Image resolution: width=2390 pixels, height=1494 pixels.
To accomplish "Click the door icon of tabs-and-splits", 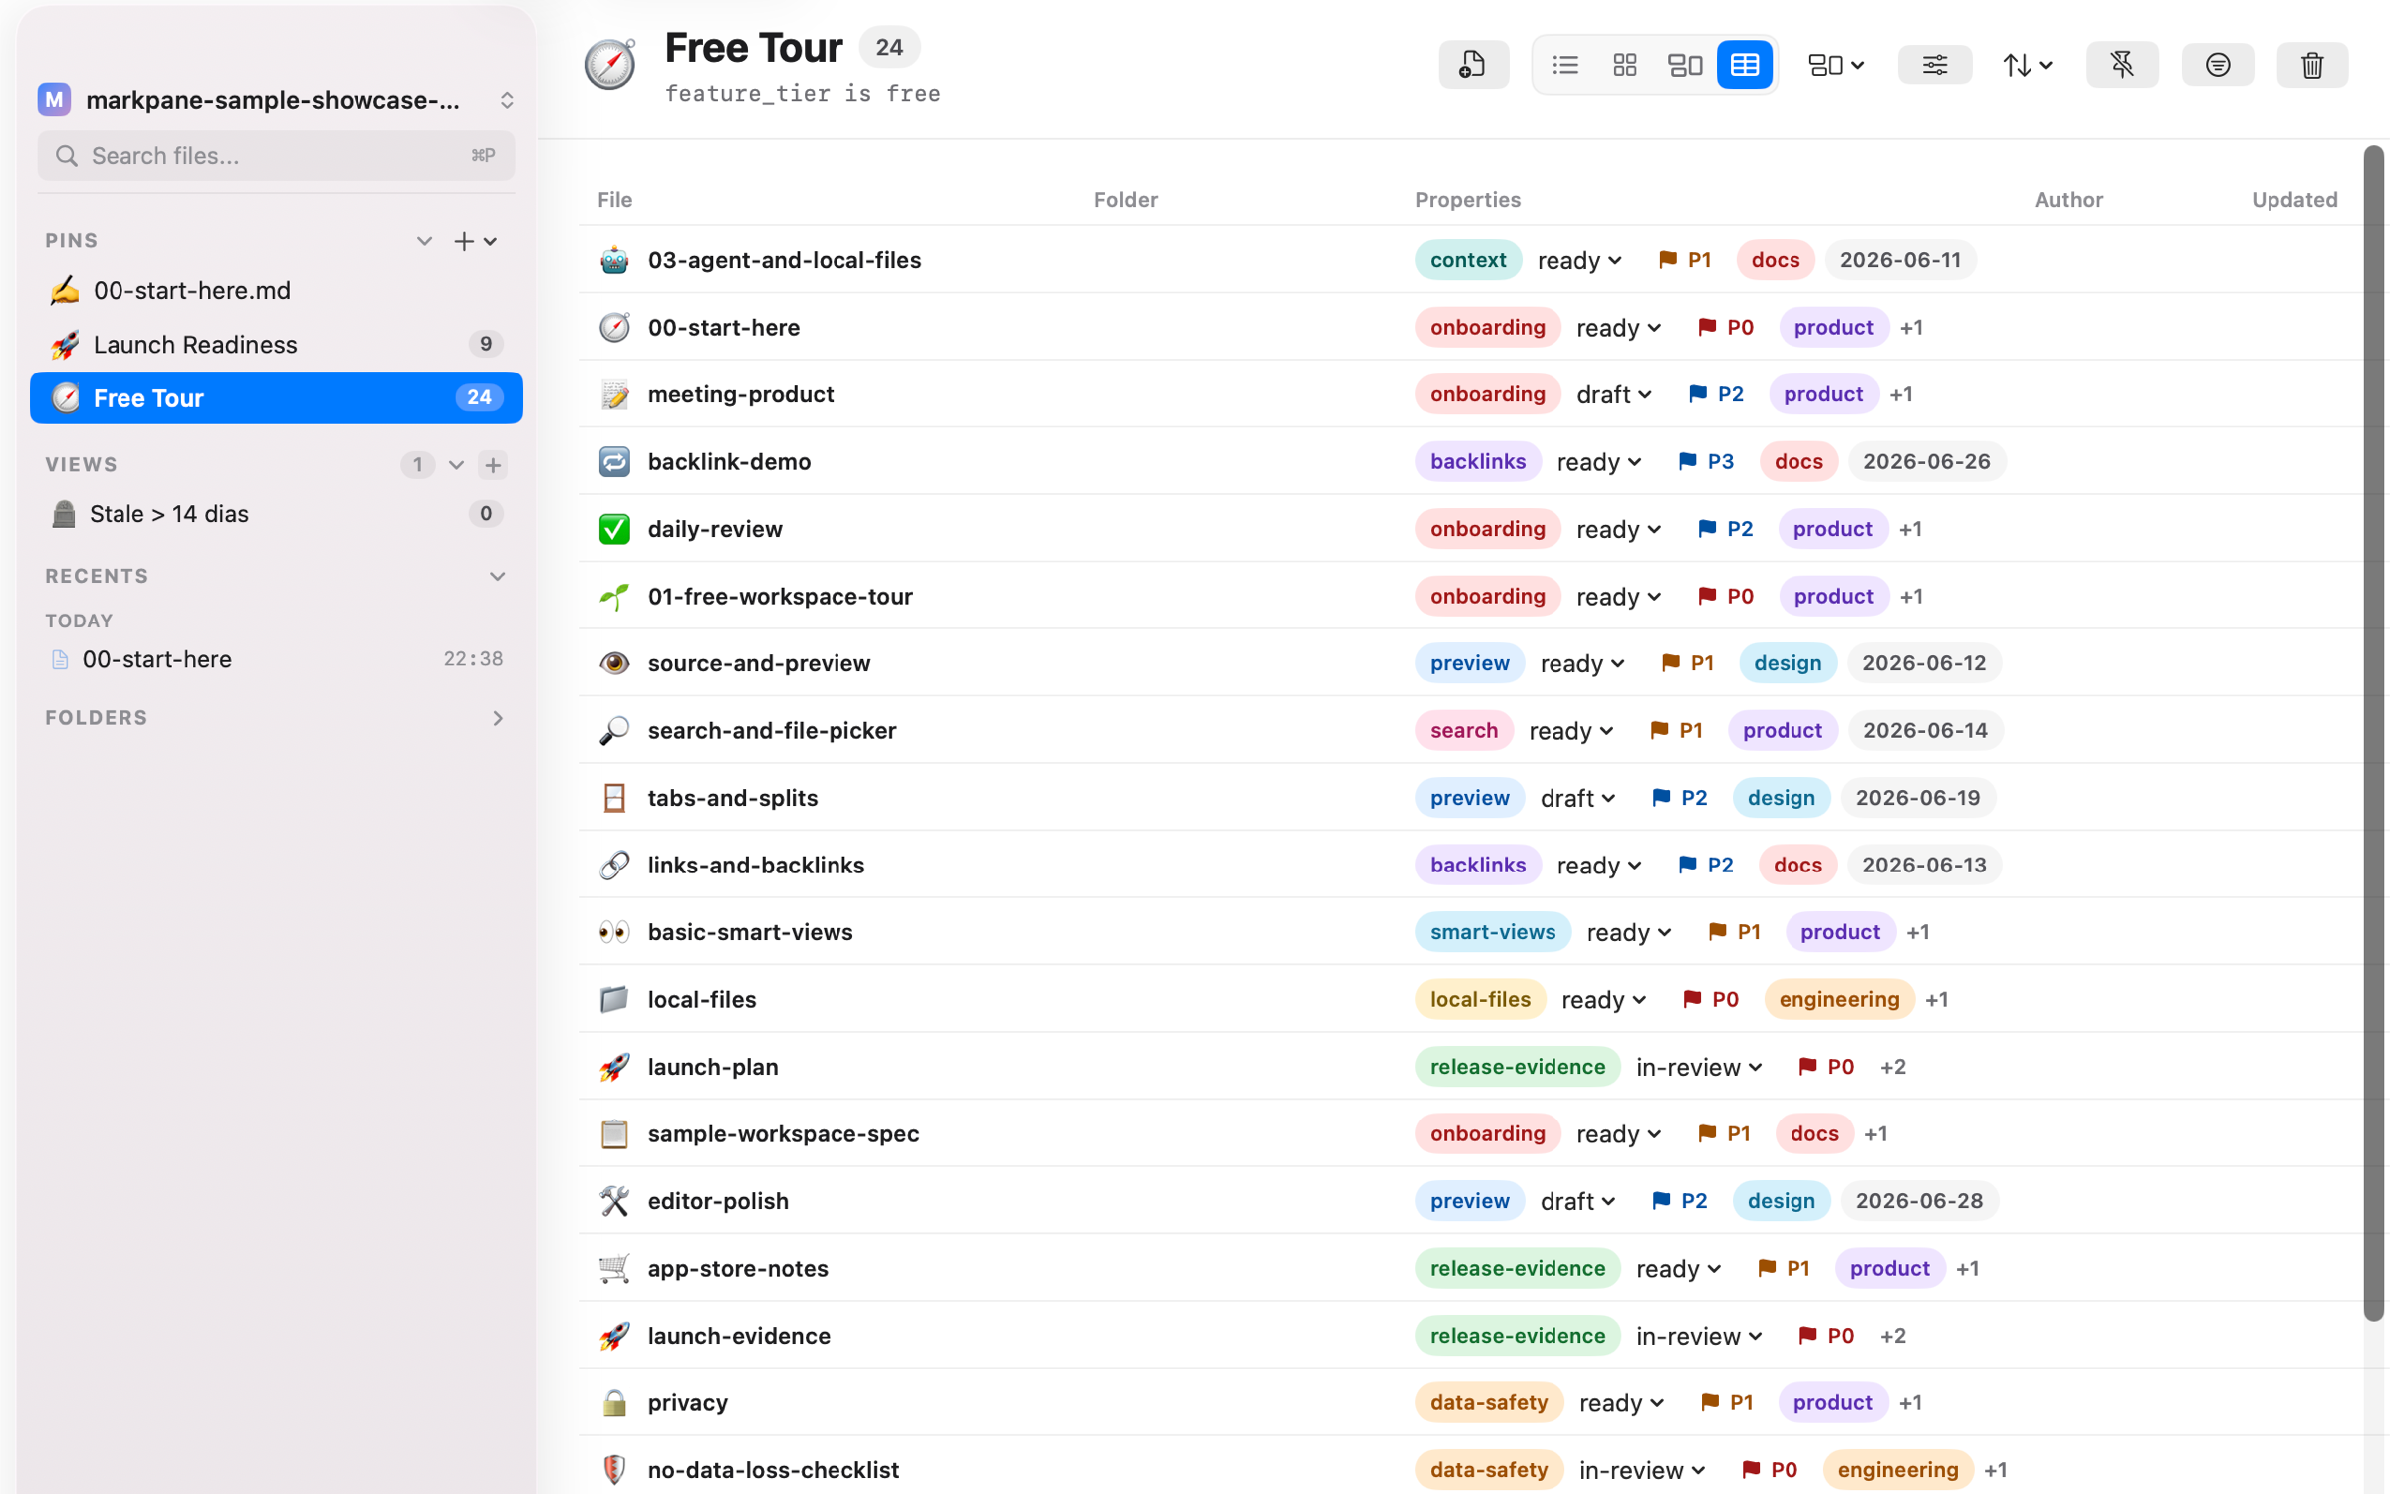I will (614, 798).
